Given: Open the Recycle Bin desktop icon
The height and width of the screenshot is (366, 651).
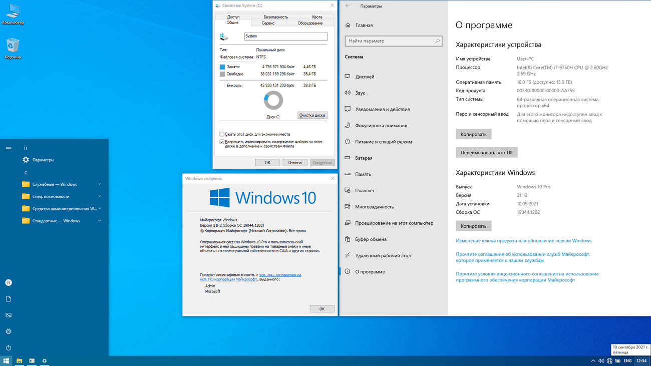Looking at the screenshot, I should 13,46.
